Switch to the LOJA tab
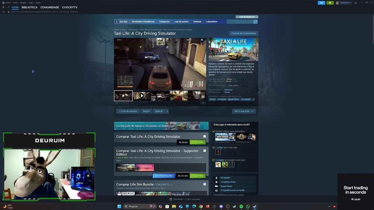374x210 pixels. pyautogui.click(x=15, y=7)
